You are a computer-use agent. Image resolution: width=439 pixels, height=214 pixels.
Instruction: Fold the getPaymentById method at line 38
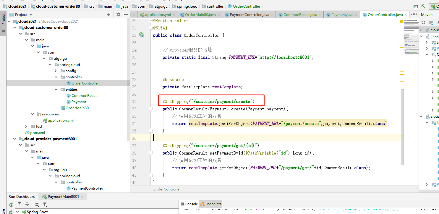[x=150, y=153]
